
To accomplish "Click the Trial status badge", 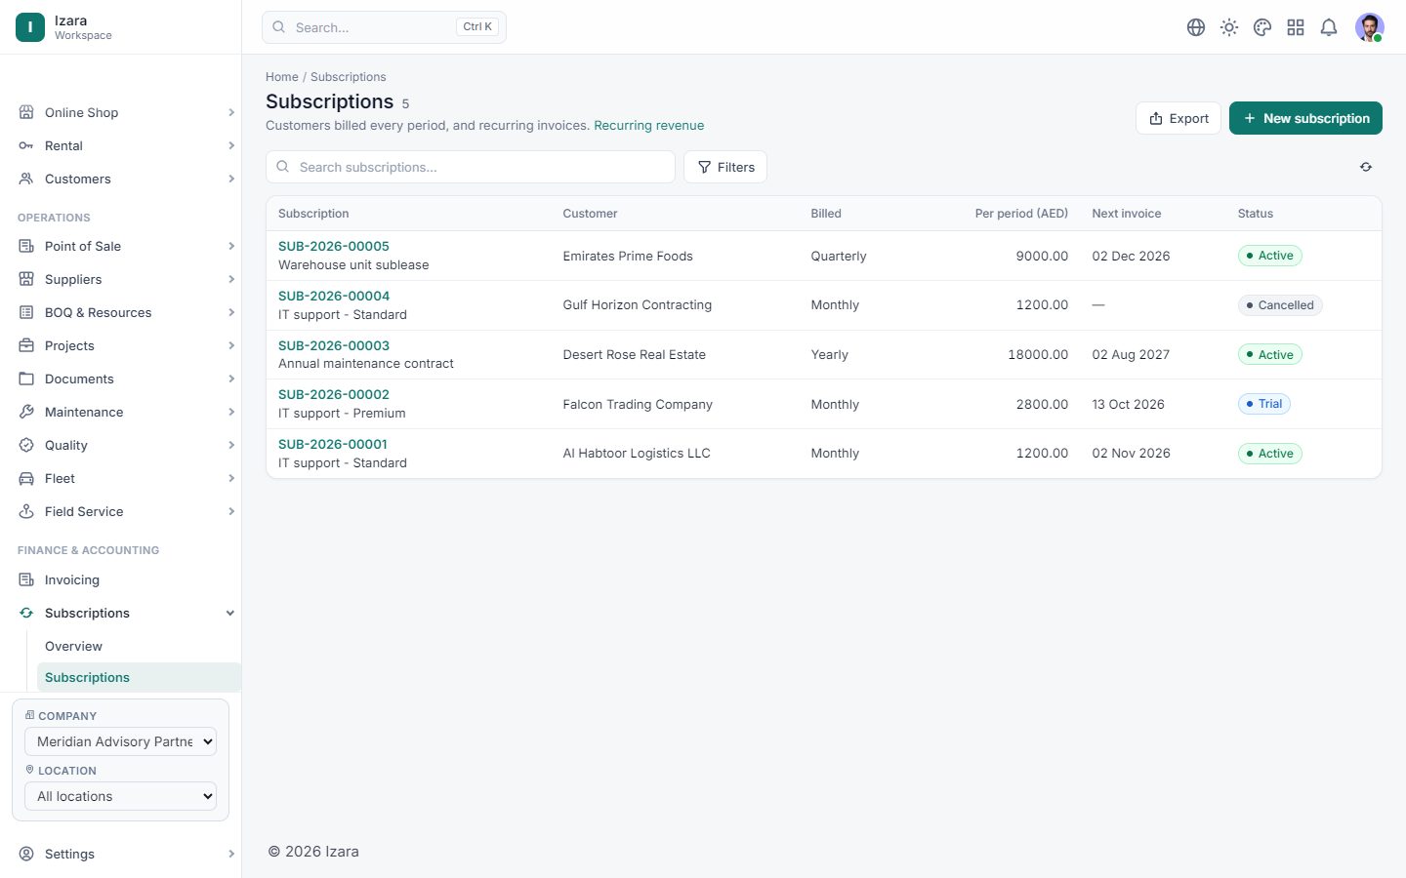I will [1264, 404].
